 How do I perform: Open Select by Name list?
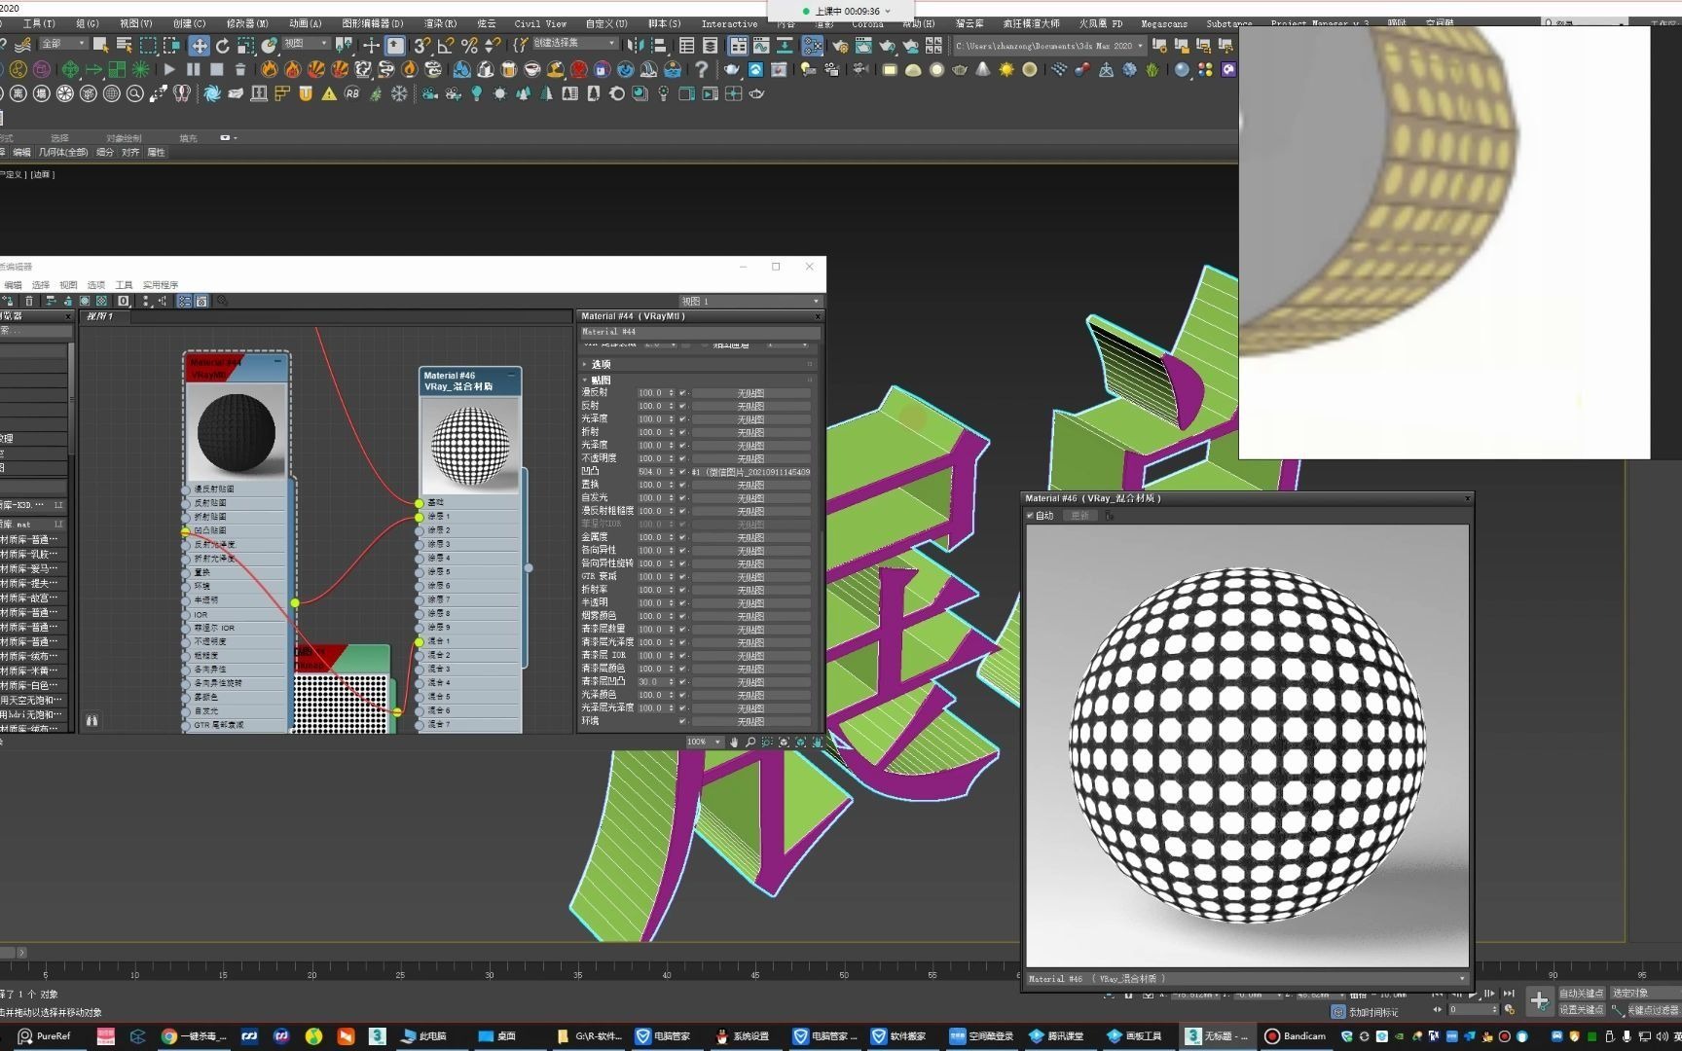(x=124, y=45)
